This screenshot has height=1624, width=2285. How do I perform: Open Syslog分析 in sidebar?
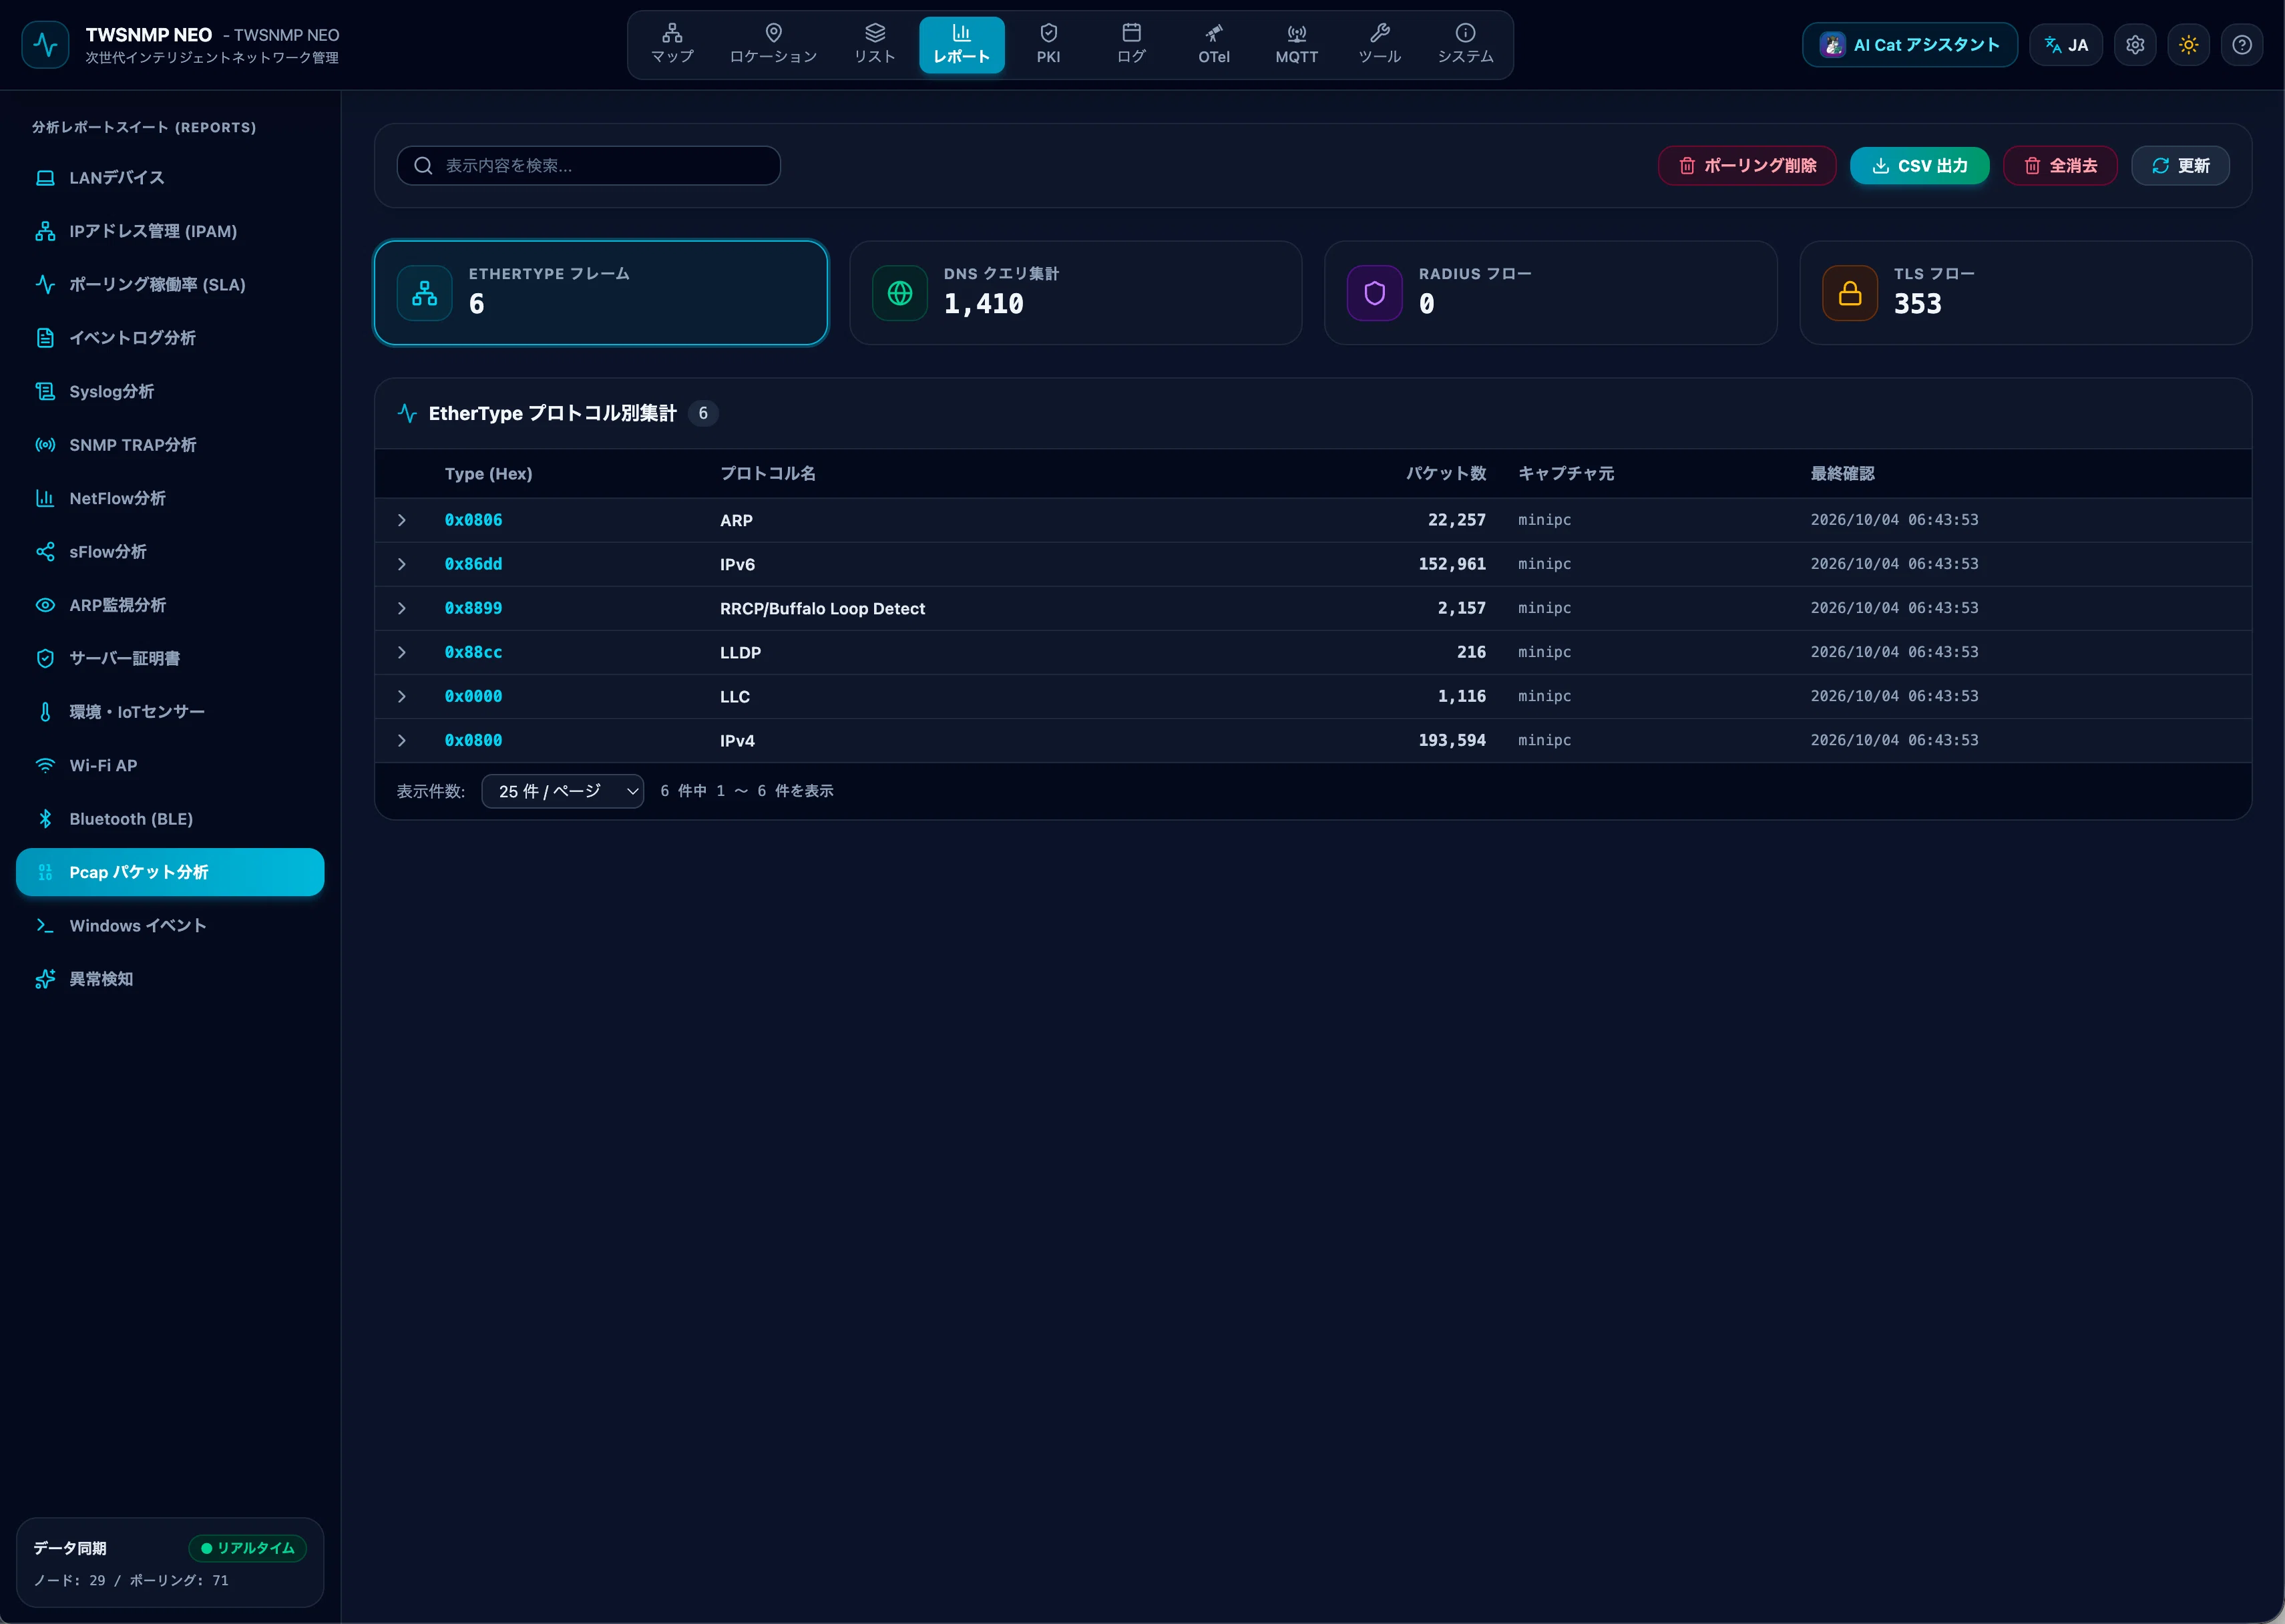[170, 392]
